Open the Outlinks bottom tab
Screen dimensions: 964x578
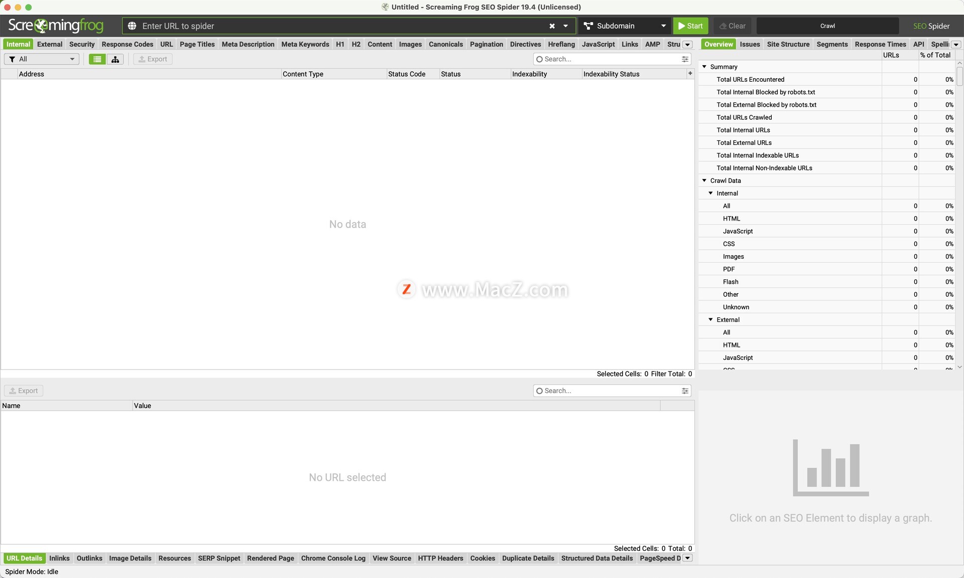pyautogui.click(x=89, y=558)
